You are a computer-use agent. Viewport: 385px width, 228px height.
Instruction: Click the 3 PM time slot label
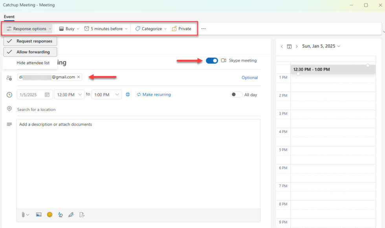pos(283,114)
